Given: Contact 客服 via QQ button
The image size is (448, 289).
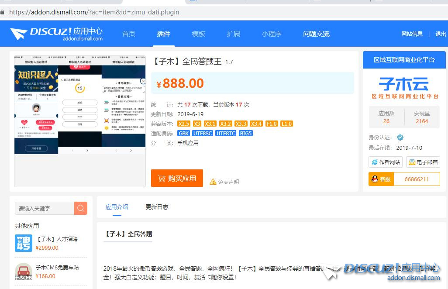Looking at the screenshot, I should coord(381,179).
